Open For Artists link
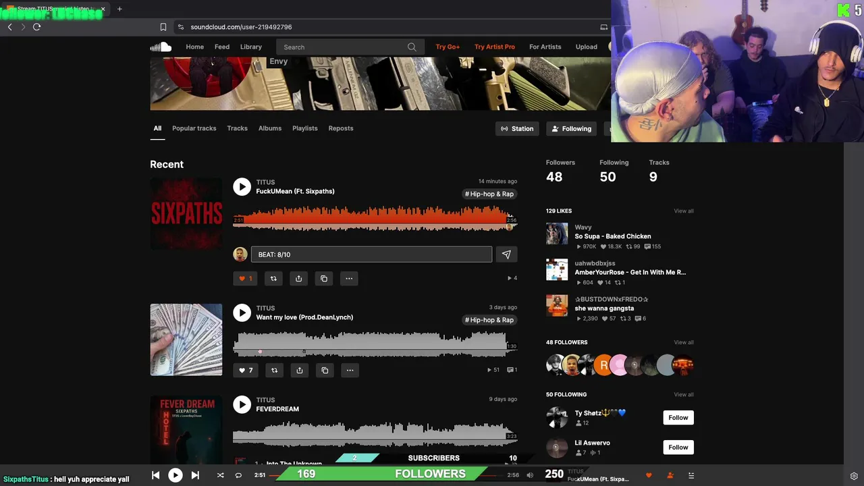 tap(545, 47)
